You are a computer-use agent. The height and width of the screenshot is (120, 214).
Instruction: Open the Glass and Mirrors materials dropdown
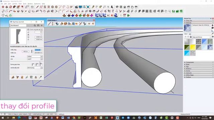[202, 37]
